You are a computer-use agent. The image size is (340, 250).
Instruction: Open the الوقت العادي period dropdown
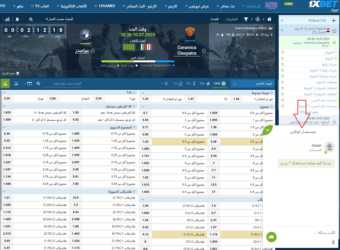point(253,84)
